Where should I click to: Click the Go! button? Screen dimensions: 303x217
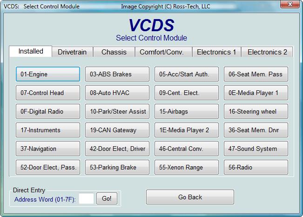pos(107,198)
